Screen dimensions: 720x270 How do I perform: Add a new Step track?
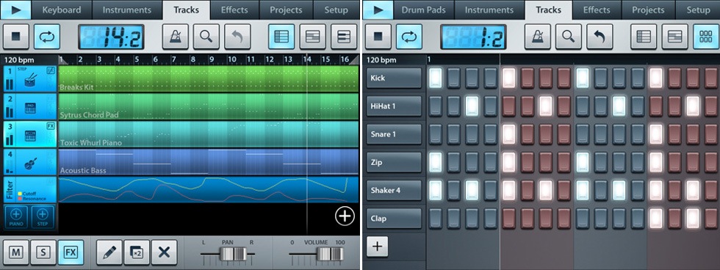(43, 217)
